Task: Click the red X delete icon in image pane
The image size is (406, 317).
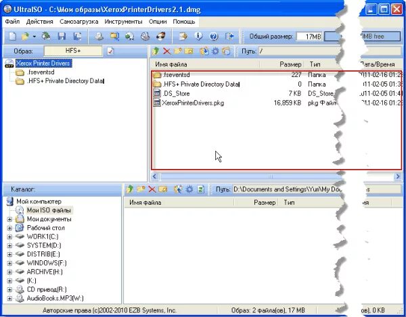Action: 166,51
